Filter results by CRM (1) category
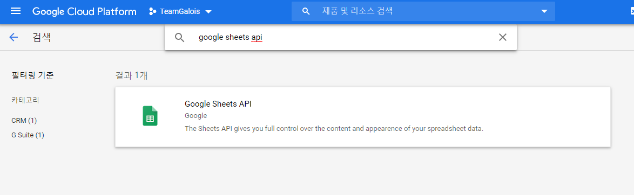The image size is (634, 195). click(24, 120)
